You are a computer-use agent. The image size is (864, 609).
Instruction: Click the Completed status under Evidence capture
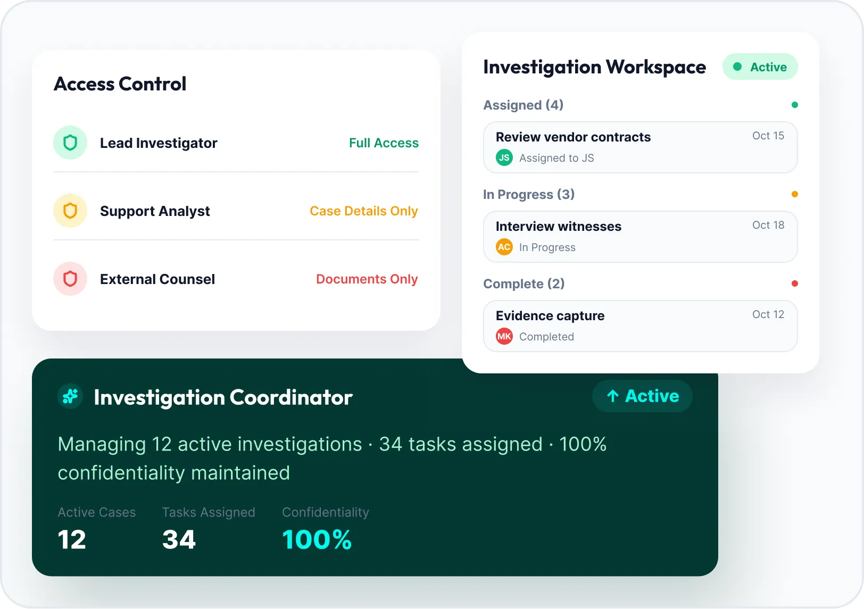click(x=546, y=337)
